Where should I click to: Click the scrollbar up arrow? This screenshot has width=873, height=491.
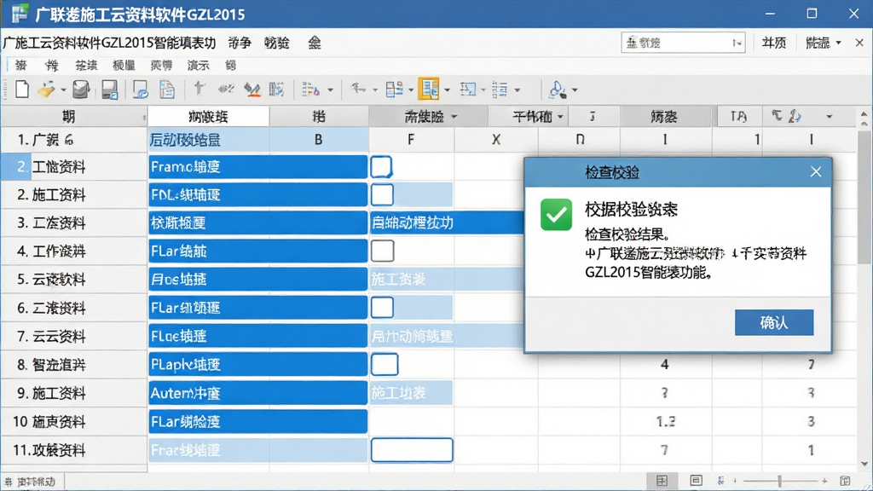864,115
